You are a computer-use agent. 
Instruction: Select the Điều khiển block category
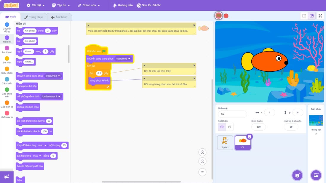click(7, 70)
